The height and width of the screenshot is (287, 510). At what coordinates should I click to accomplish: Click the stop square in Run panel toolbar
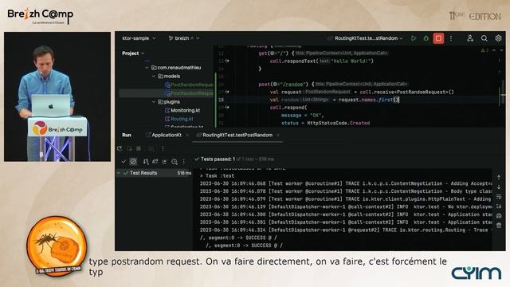click(139, 149)
